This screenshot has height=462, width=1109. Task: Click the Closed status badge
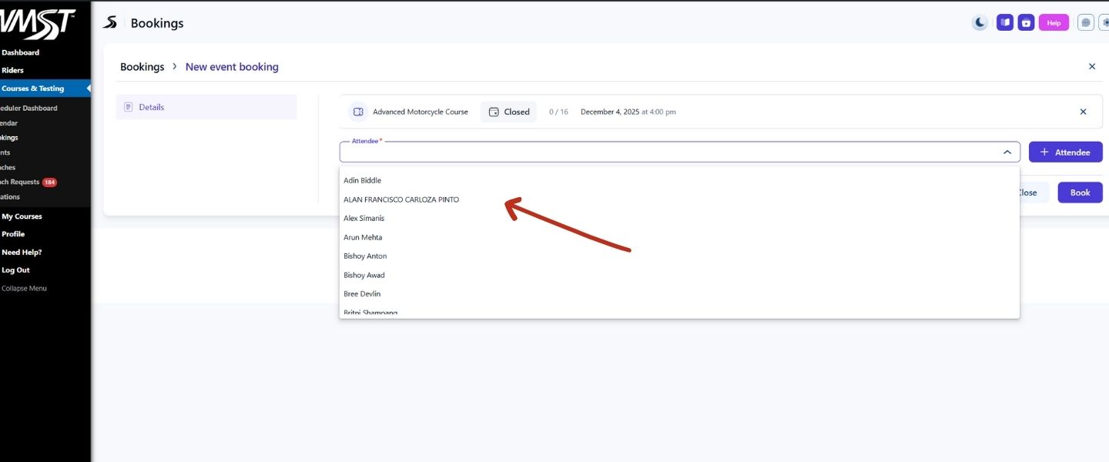(x=509, y=112)
